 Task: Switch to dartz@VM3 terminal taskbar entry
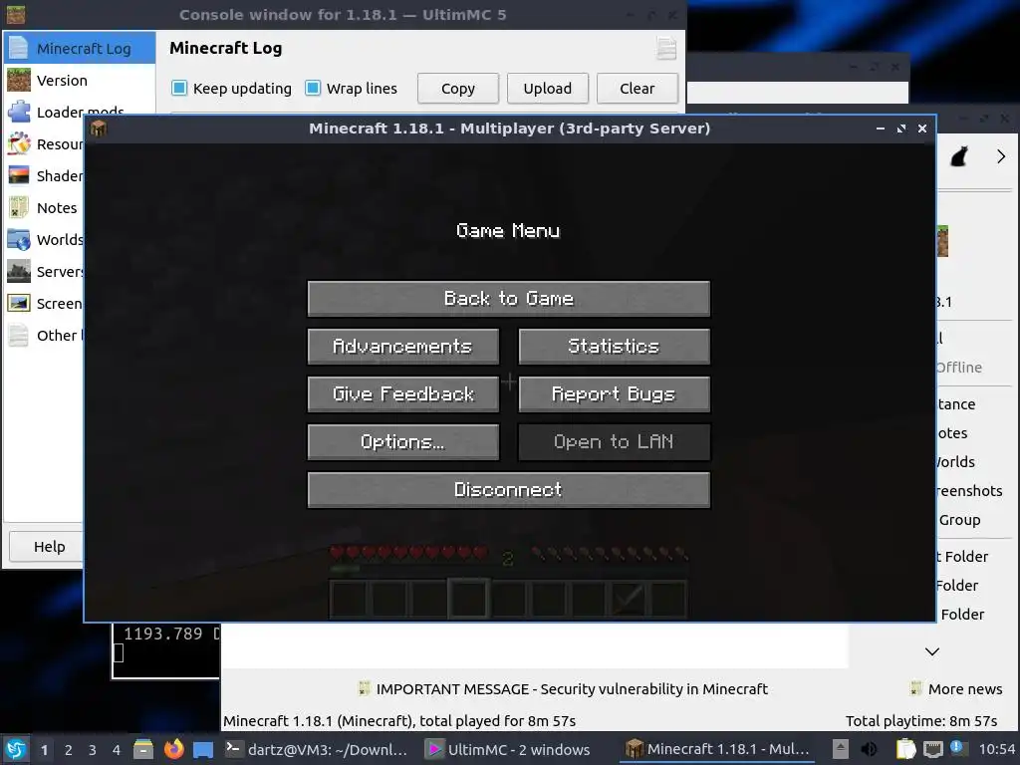pyautogui.click(x=317, y=749)
